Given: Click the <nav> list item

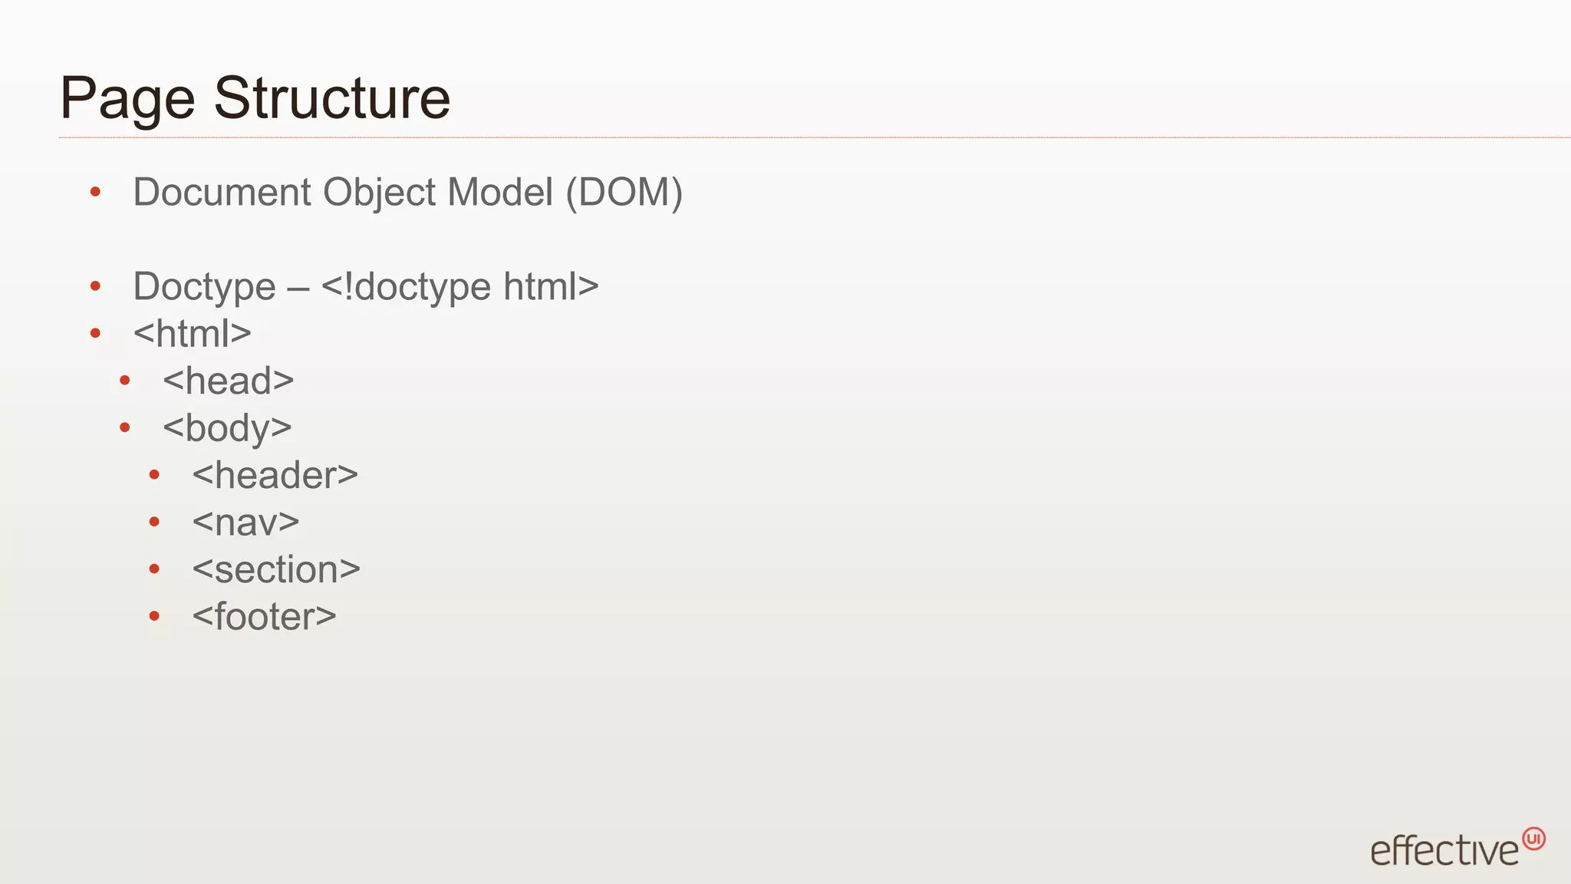Looking at the screenshot, I should [x=245, y=523].
